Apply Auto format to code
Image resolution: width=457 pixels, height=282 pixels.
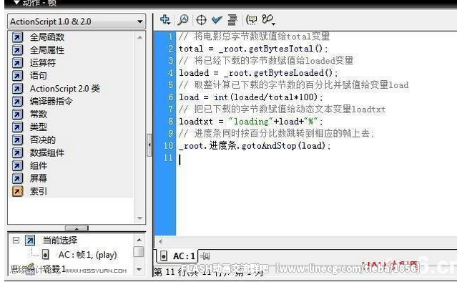click(232, 20)
